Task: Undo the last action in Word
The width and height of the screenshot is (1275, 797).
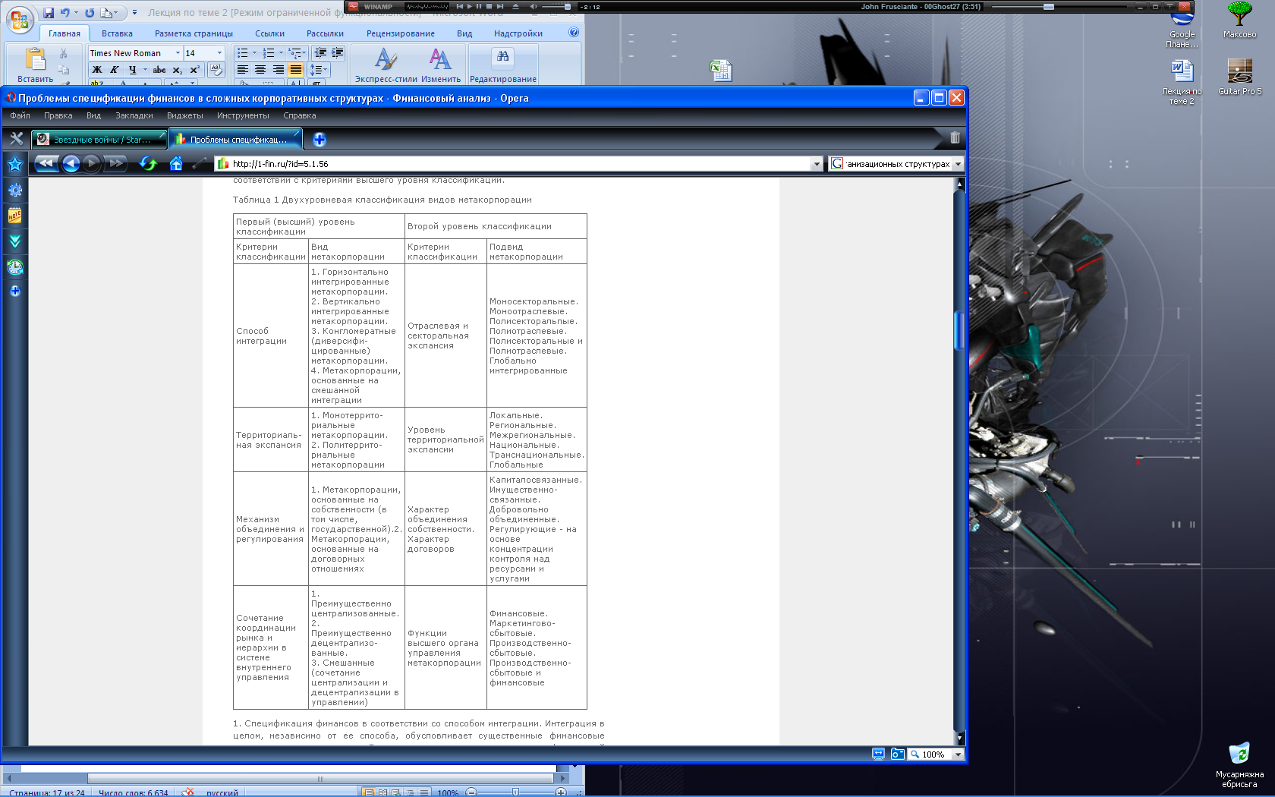Action: point(65,13)
